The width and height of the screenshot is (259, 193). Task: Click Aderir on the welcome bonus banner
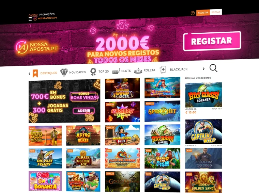pos(84,111)
